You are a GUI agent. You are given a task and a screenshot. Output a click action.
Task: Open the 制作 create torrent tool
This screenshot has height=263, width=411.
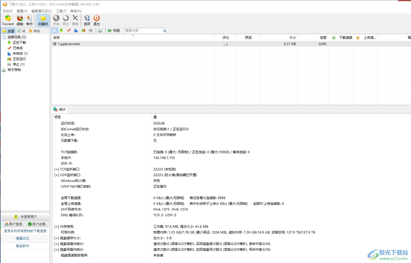(x=29, y=20)
